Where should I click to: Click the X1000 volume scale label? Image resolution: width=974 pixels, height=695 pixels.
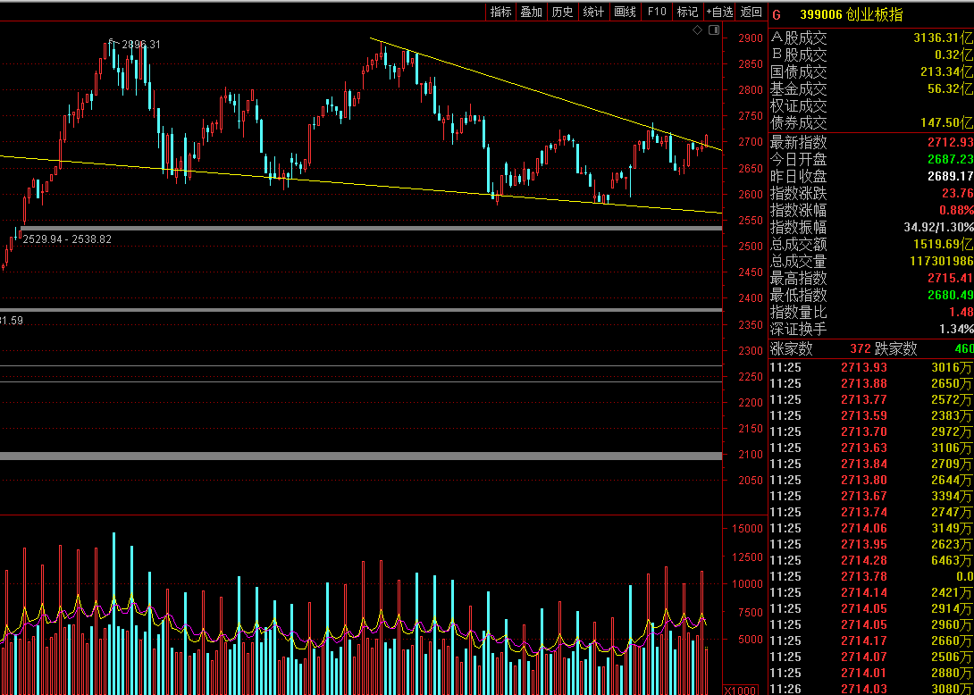pos(739,690)
